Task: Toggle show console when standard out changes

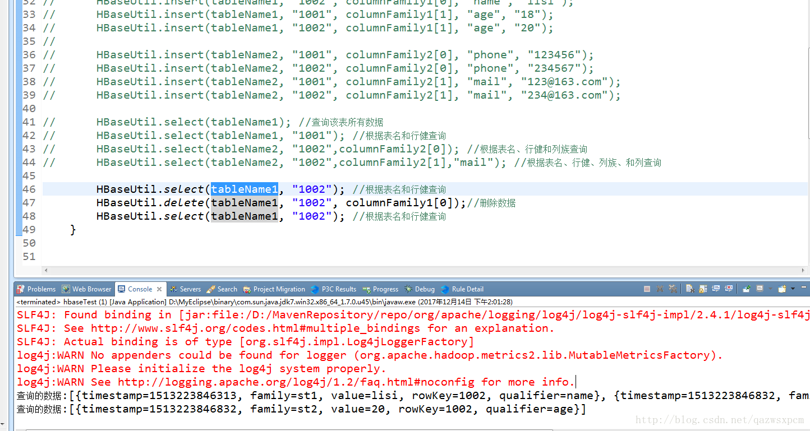Action: tap(716, 289)
